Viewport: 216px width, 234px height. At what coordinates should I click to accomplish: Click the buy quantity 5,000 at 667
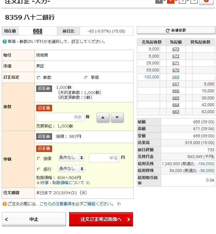pyautogui.click(x=209, y=84)
